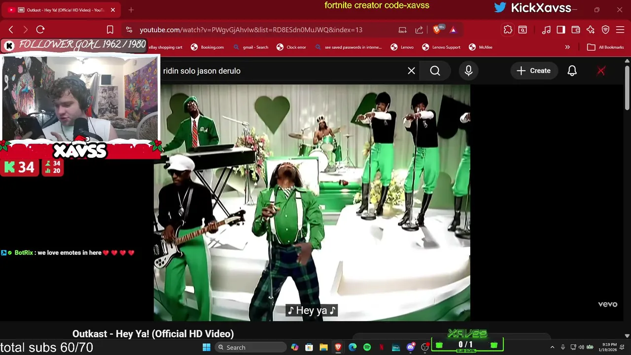Image resolution: width=631 pixels, height=355 pixels.
Task: Share this page via the share icon
Action: (x=419, y=30)
